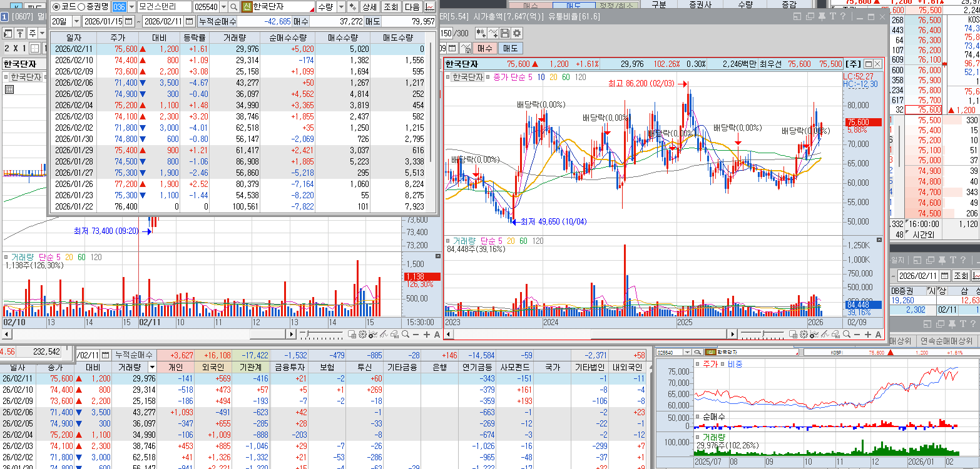Click the 조회 button in right panel

pyautogui.click(x=961, y=276)
